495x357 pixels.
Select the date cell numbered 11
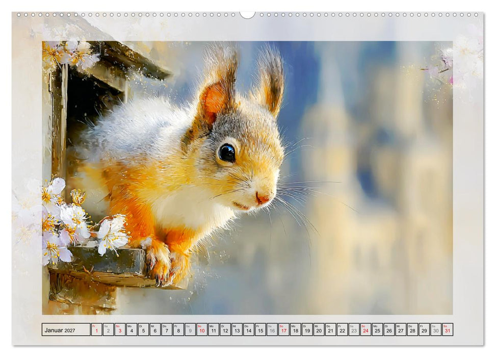[x=214, y=329]
